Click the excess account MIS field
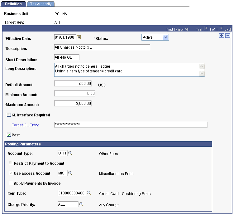 click(x=63, y=173)
